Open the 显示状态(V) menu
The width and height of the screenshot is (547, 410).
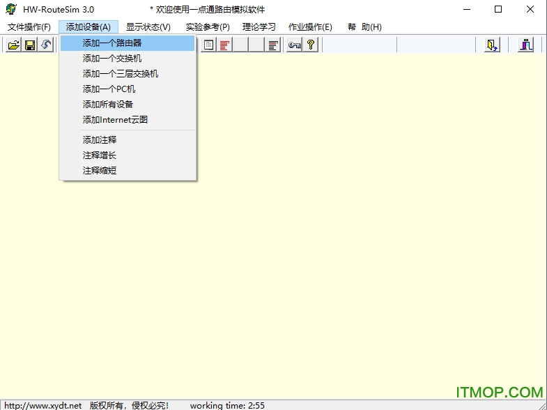(x=148, y=27)
